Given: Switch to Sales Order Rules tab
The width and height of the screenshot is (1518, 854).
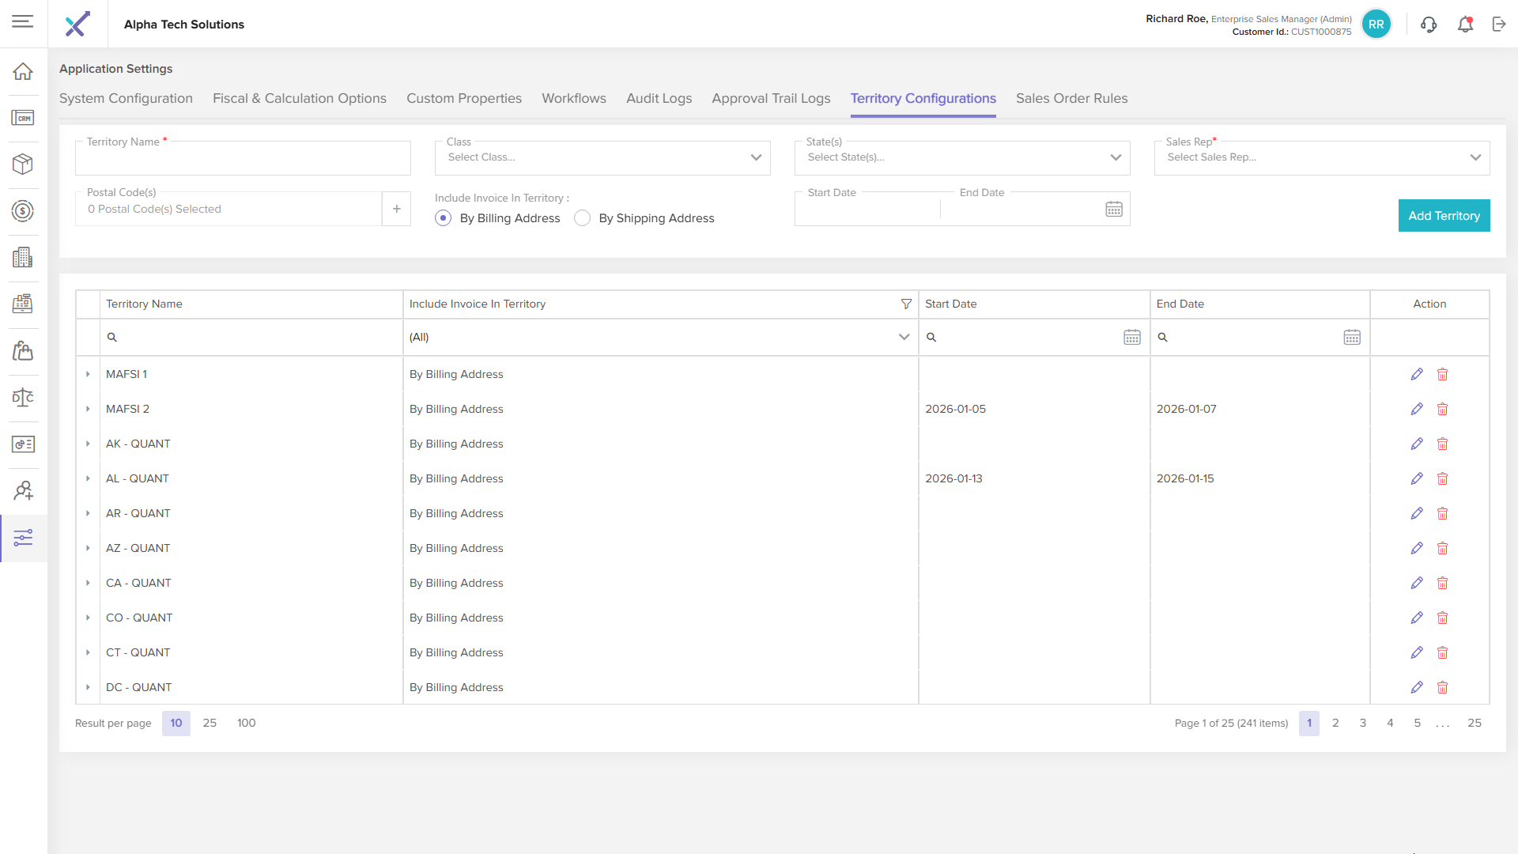Looking at the screenshot, I should click(x=1071, y=98).
